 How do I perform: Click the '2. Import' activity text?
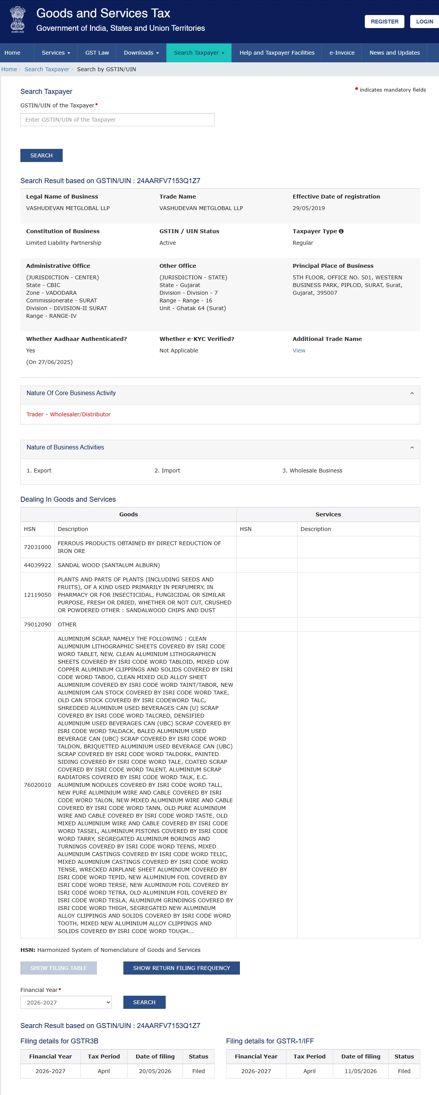[x=167, y=471]
